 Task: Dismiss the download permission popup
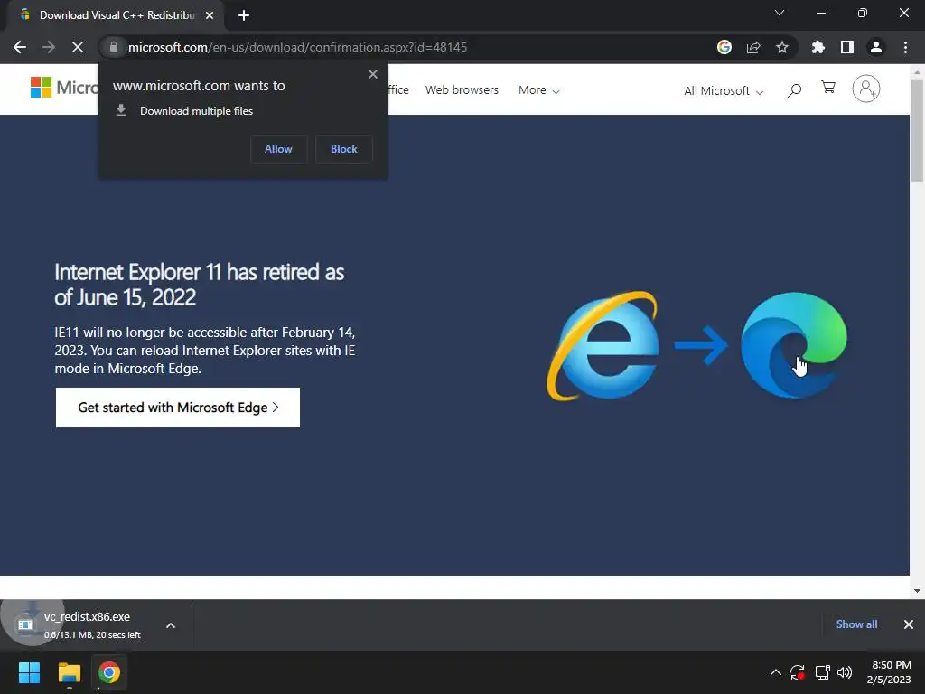pos(373,74)
